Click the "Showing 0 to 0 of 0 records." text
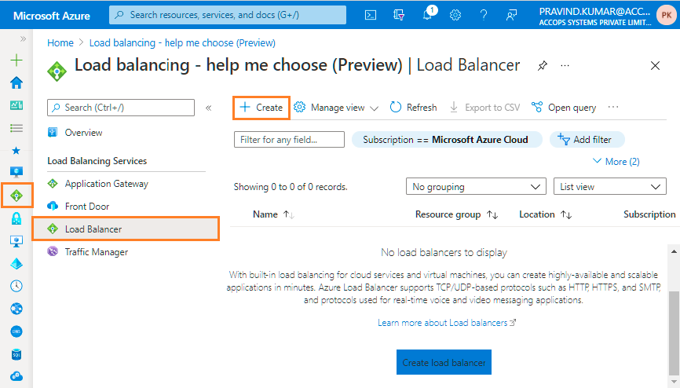680x388 pixels. pos(291,187)
